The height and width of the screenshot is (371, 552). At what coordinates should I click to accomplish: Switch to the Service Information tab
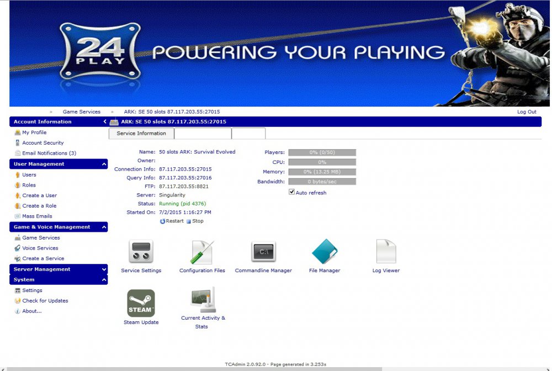click(141, 133)
